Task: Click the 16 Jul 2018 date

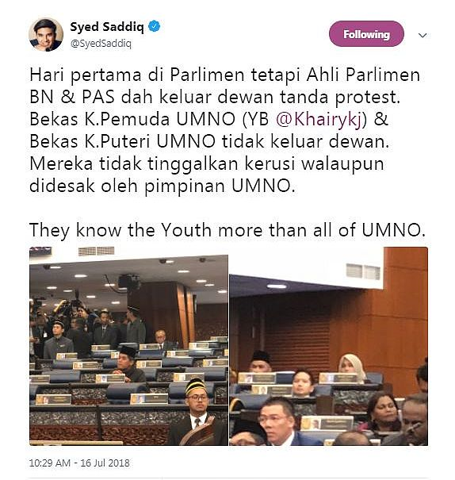Action: 105,463
